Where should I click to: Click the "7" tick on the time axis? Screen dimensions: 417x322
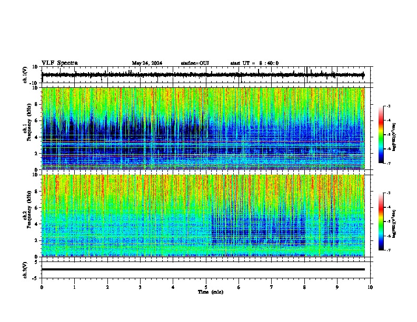pyautogui.click(x=272, y=287)
